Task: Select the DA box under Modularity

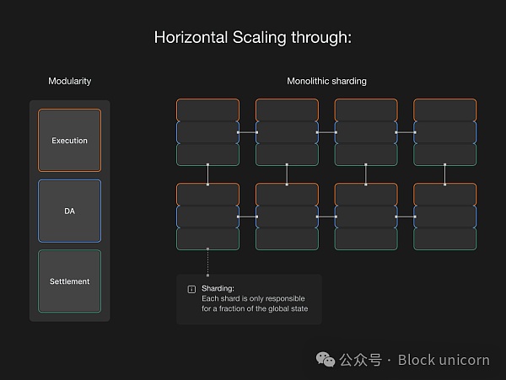Action: coord(69,211)
